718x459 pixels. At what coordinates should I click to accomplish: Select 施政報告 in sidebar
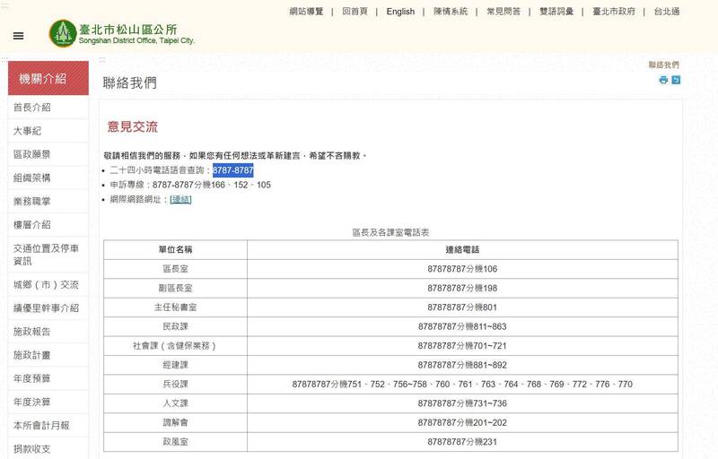pyautogui.click(x=31, y=332)
